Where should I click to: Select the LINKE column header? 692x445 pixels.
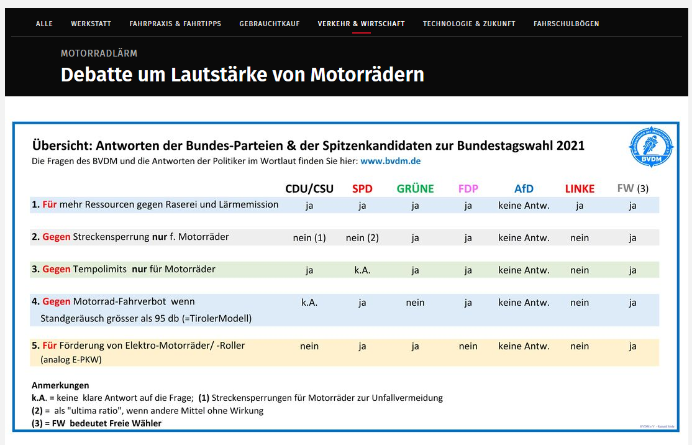[x=580, y=189]
